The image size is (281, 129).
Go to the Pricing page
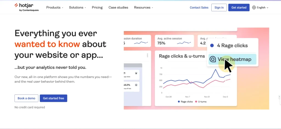point(97,7)
